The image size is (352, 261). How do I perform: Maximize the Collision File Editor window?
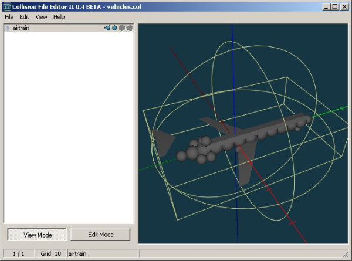tap(335, 6)
